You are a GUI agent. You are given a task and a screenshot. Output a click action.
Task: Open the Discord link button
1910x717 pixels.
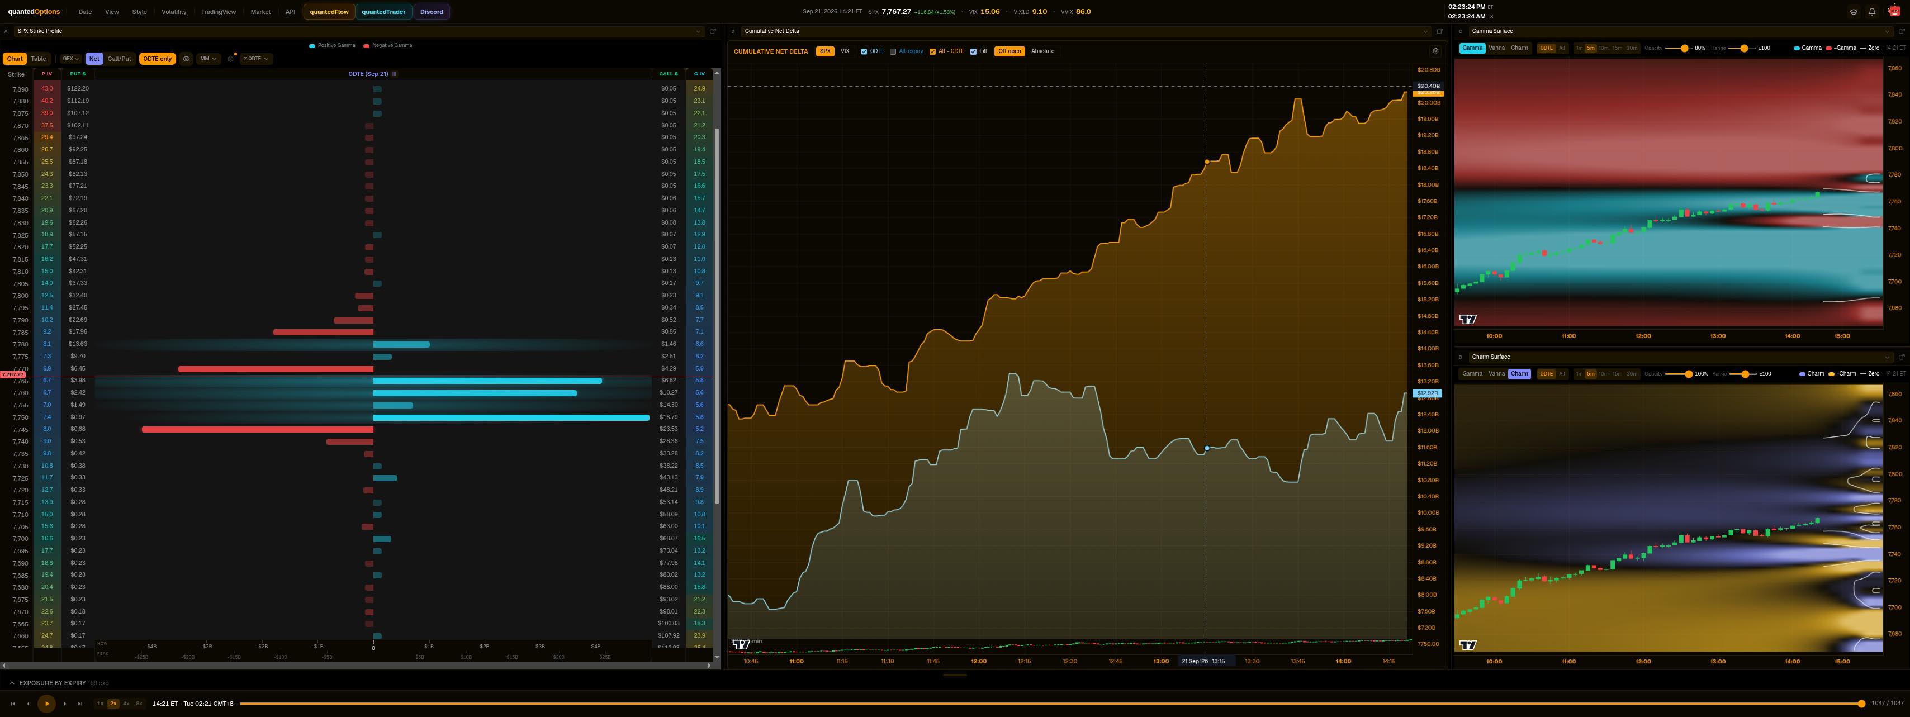click(432, 12)
